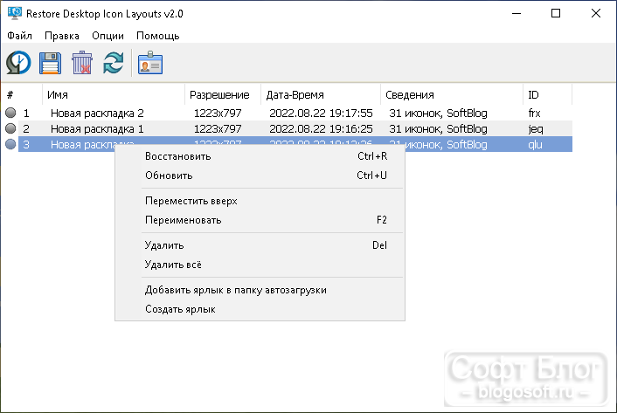The height and width of the screenshot is (413, 617).
Task: Click the ID card about icon
Action: [x=150, y=63]
